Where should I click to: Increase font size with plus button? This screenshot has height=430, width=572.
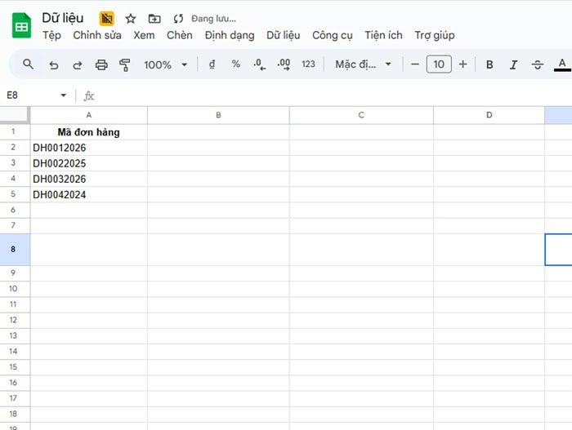(463, 64)
